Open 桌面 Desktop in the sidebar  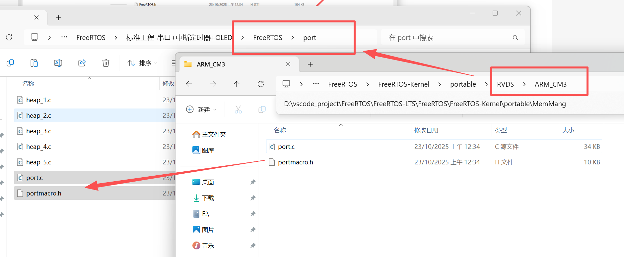208,182
